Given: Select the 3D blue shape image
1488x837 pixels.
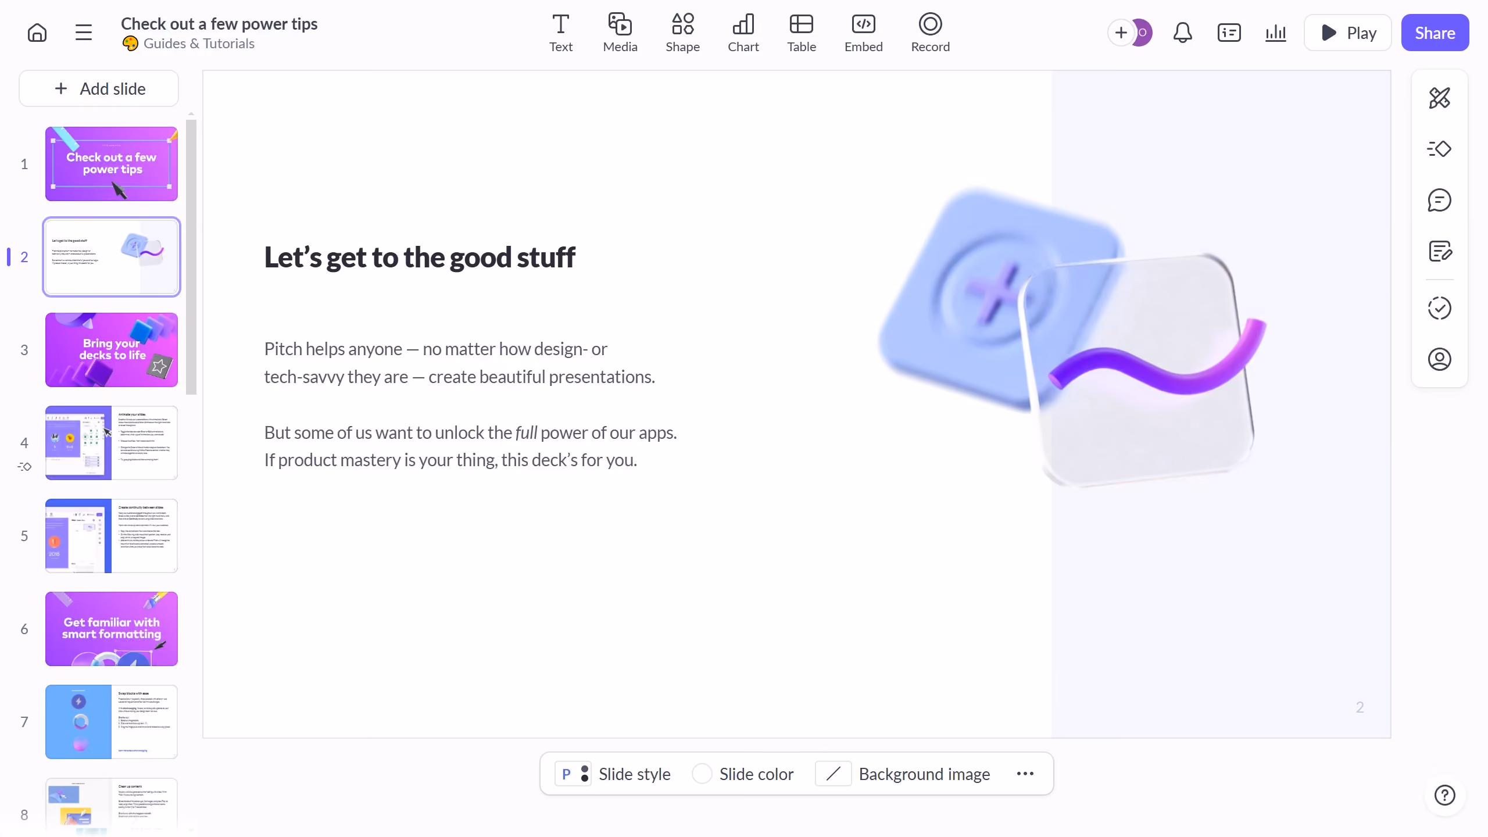Looking at the screenshot, I should 1072,337.
